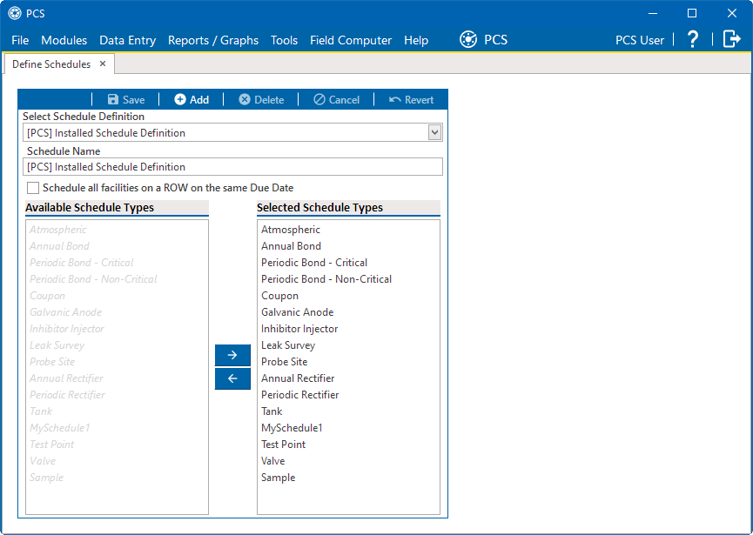The height and width of the screenshot is (535, 753).
Task: Open the File menu
Action: 20,40
